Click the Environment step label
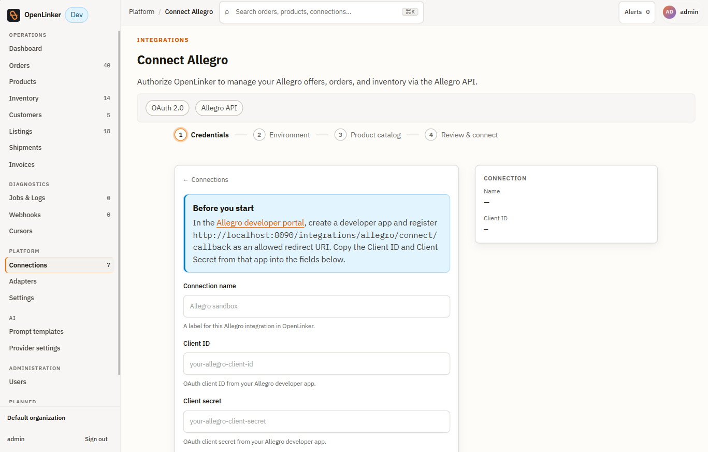 [290, 135]
